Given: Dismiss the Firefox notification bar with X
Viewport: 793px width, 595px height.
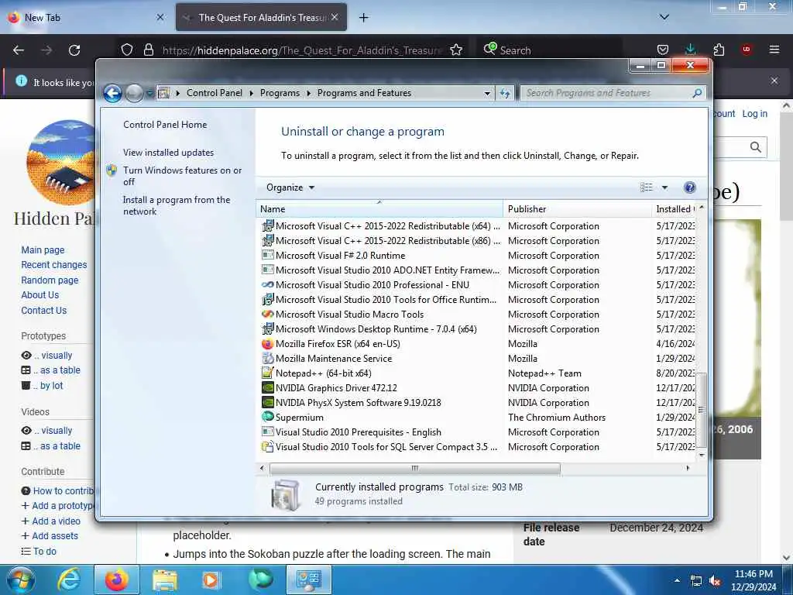Looking at the screenshot, I should pos(774,81).
